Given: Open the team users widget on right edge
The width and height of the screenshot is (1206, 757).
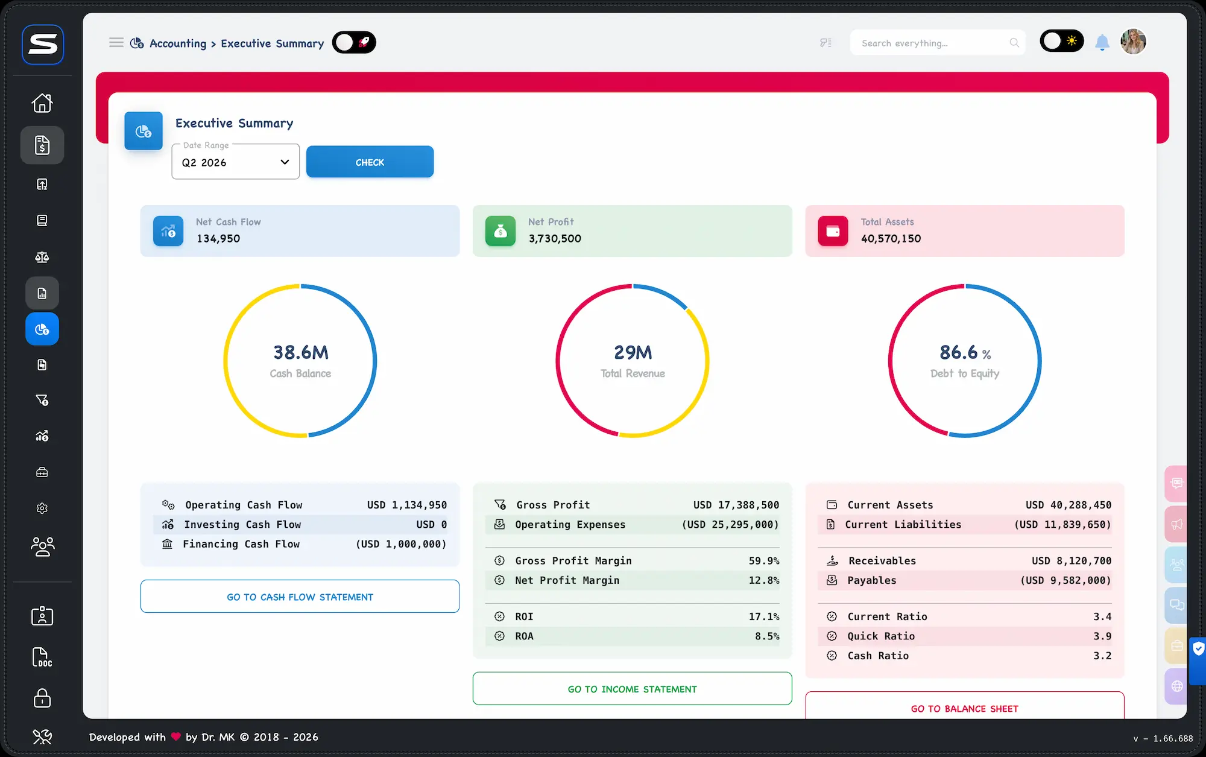Looking at the screenshot, I should (x=1176, y=565).
